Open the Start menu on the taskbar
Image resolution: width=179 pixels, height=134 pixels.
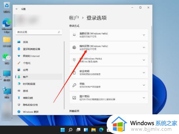[63, 130]
